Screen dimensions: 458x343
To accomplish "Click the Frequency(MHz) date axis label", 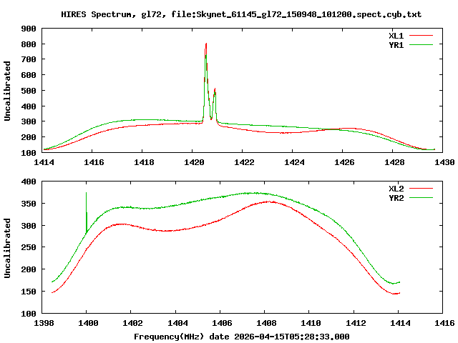I will pyautogui.click(x=241, y=336).
